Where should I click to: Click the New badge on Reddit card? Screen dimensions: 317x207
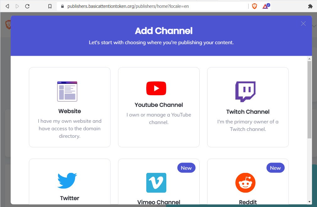(x=275, y=168)
